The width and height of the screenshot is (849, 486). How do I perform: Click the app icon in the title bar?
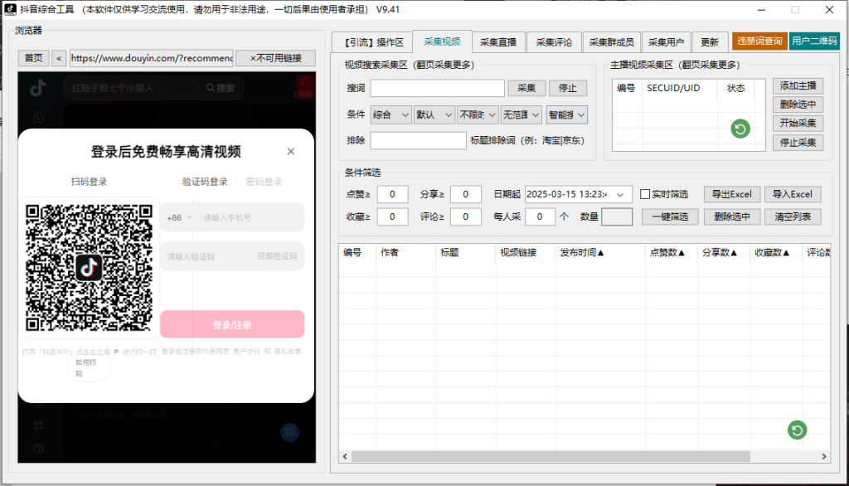click(9, 10)
